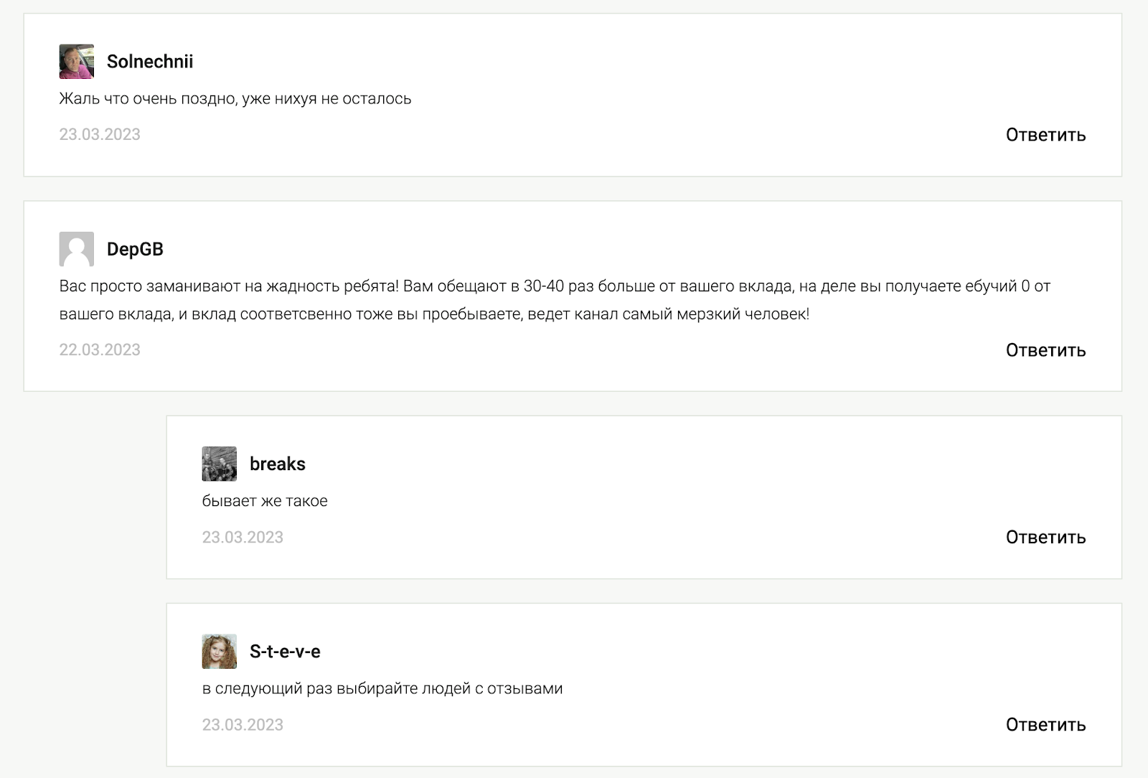Click the 22.03.2023 date stamp on DepGB's comment
The width and height of the screenshot is (1148, 778).
(100, 350)
